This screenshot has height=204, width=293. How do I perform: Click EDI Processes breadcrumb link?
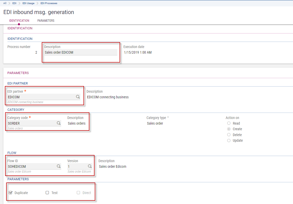pyautogui.click(x=49, y=3)
